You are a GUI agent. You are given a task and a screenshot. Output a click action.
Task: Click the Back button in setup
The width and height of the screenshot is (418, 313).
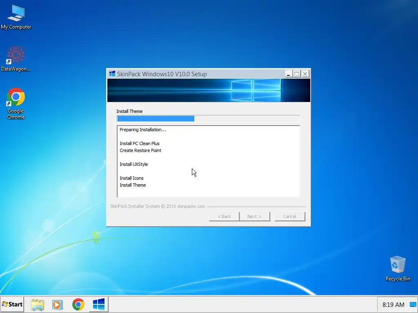tap(224, 216)
